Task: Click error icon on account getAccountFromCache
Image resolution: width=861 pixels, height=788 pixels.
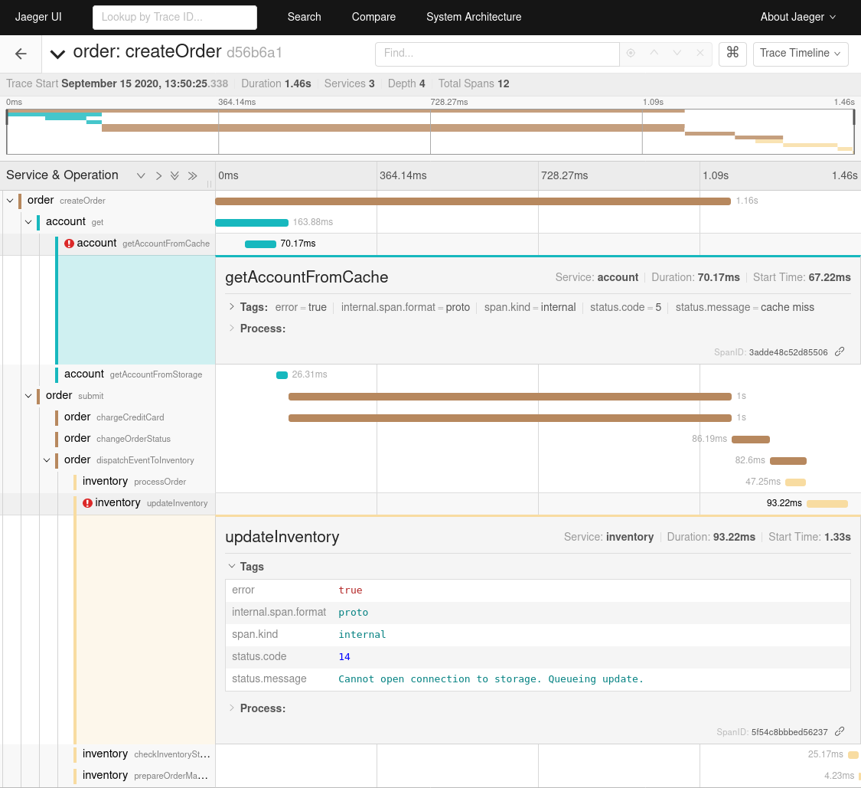Action: click(x=69, y=244)
